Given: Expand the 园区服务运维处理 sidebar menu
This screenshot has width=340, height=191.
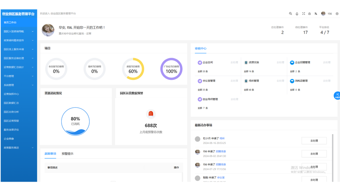Looking at the screenshot, I should click(19, 58).
